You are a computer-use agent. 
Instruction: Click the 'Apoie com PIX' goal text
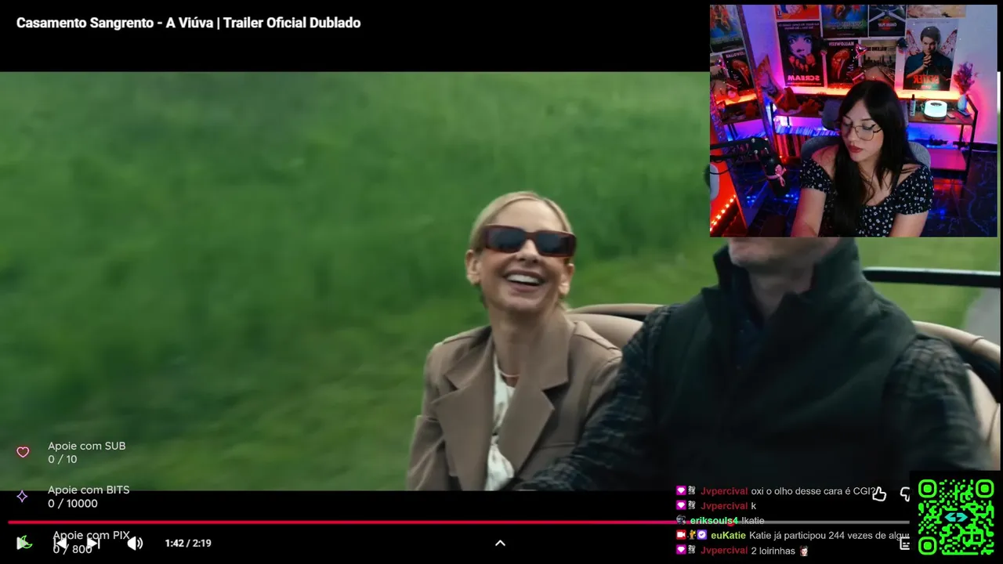[x=91, y=535]
